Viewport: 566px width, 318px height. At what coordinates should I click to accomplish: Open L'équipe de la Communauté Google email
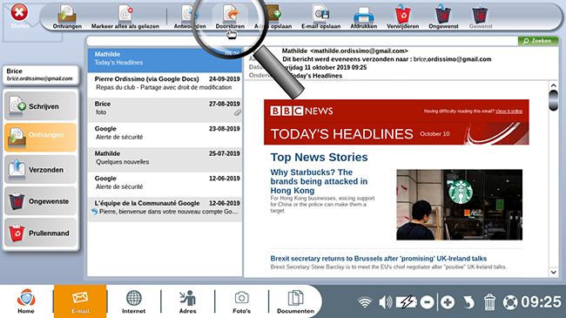[x=165, y=208]
